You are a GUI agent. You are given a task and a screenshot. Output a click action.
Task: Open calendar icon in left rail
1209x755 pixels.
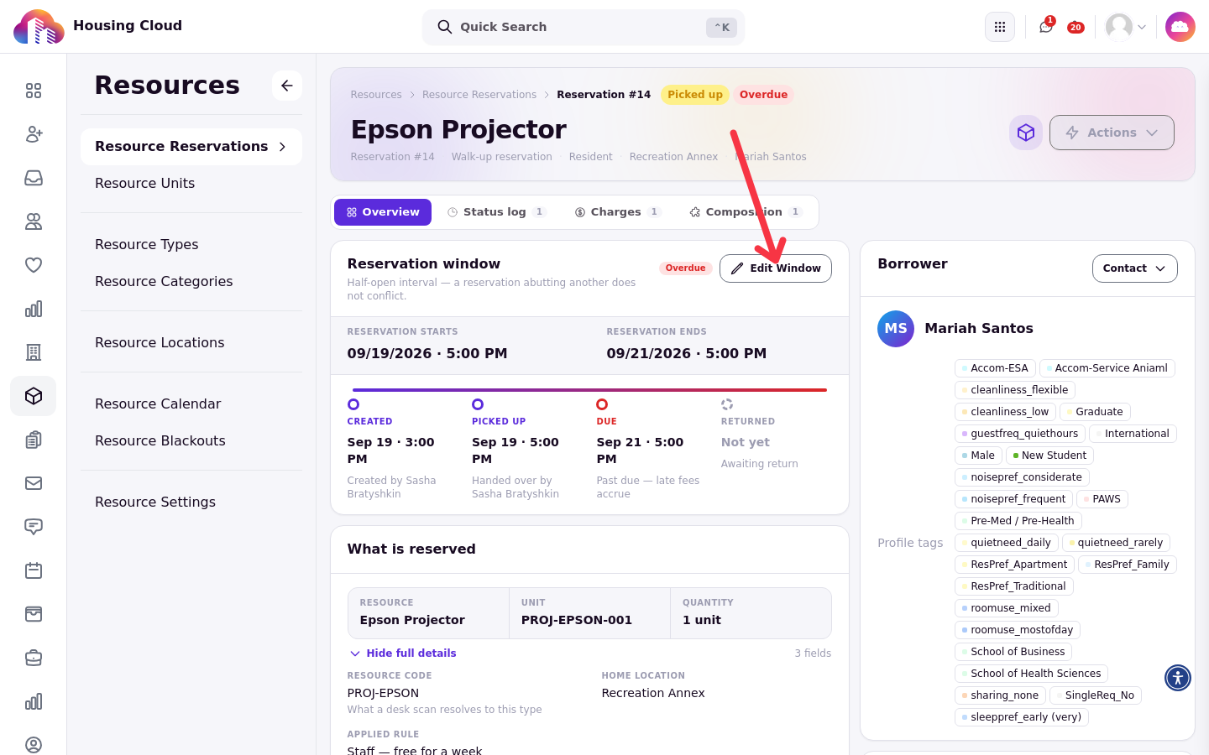pyautogui.click(x=34, y=570)
